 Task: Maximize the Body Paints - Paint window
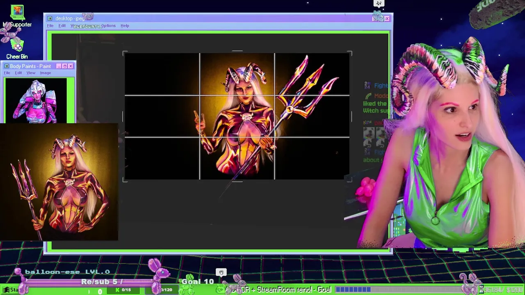tap(64, 66)
